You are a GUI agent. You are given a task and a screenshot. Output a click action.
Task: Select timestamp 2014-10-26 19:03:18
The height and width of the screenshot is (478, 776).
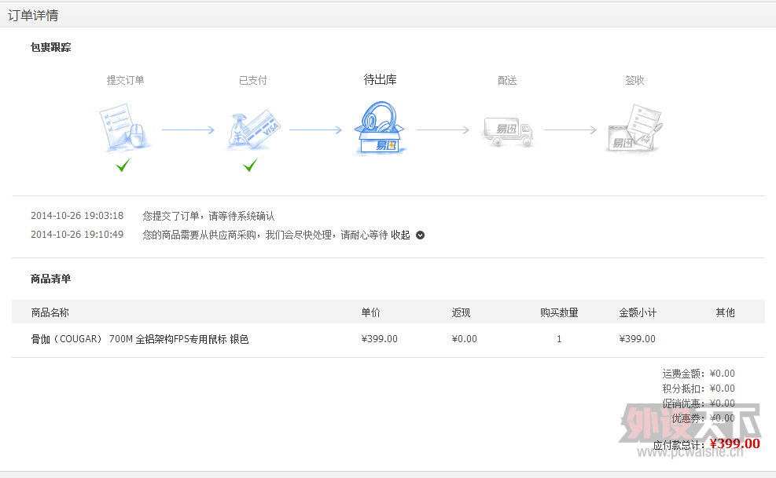tap(77, 216)
